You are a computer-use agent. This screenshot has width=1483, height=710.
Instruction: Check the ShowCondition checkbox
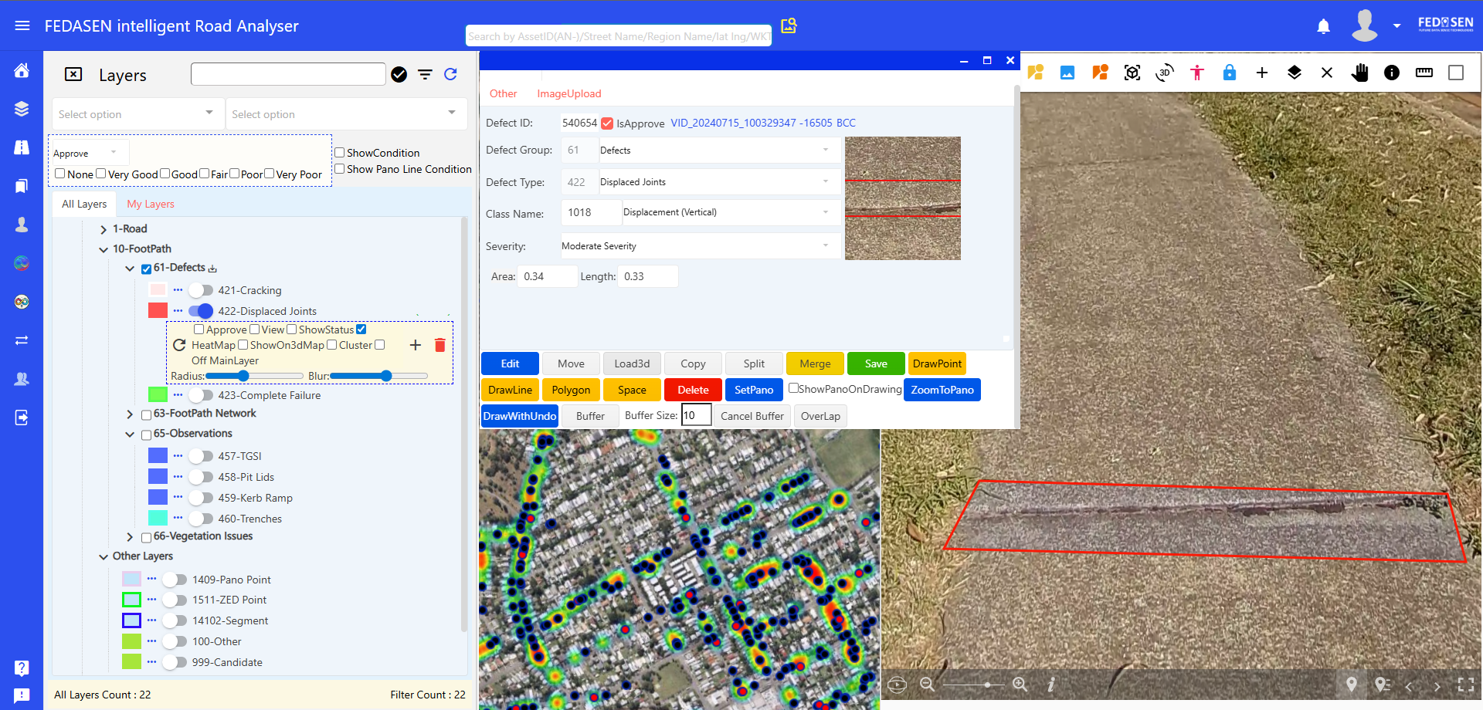(340, 153)
